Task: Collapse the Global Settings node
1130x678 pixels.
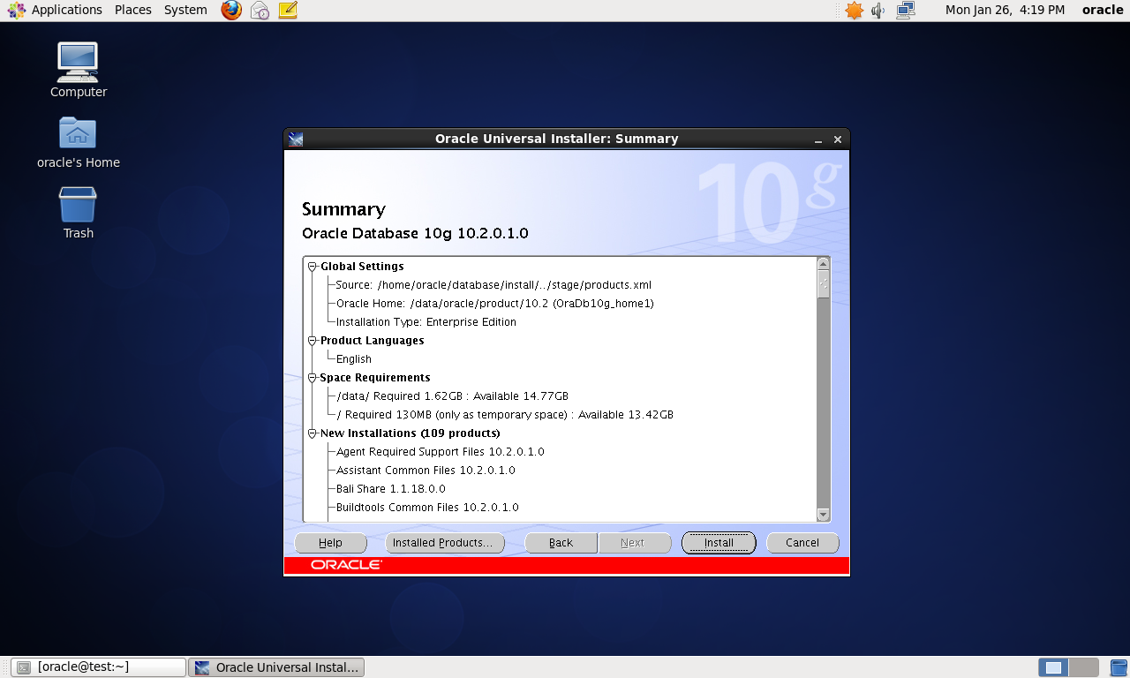Action: 312,267
